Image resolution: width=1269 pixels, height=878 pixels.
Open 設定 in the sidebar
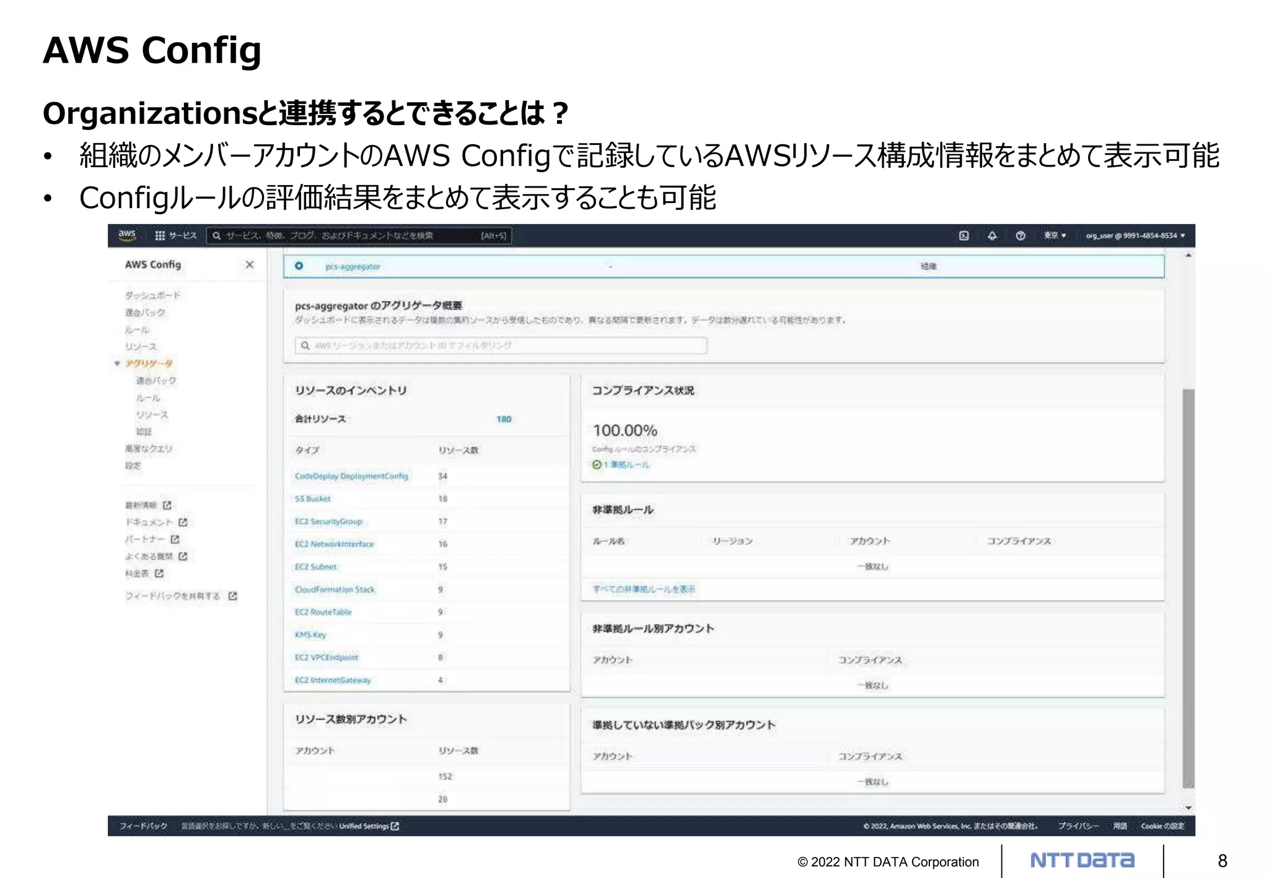pyautogui.click(x=133, y=466)
